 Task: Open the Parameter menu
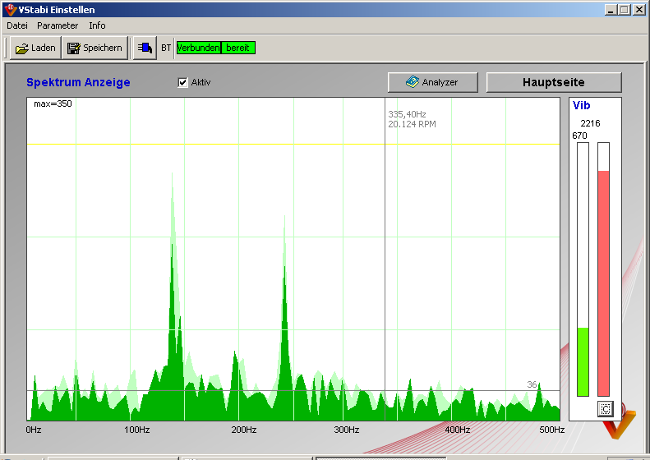tap(58, 25)
